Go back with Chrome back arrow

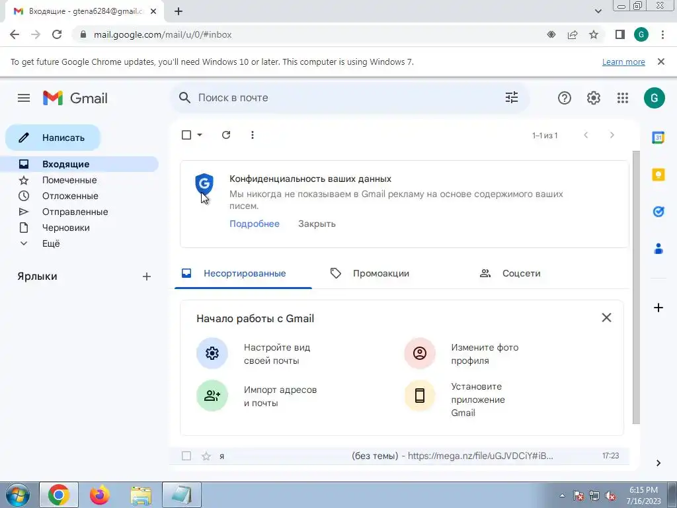15,34
